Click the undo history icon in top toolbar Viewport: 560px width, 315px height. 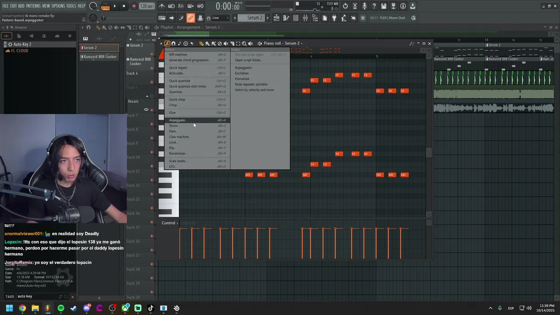point(345,6)
